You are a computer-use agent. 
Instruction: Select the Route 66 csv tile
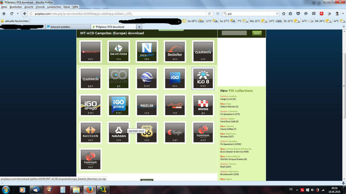(x=147, y=132)
